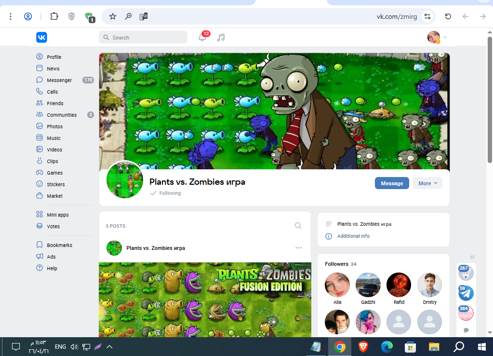Open the browser extensions puzzle icon
Image resolution: width=493 pixels, height=356 pixels.
[x=54, y=16]
